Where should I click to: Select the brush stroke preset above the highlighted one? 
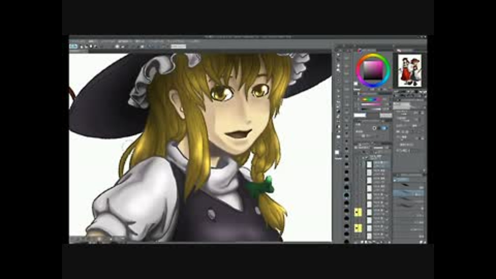point(409,185)
